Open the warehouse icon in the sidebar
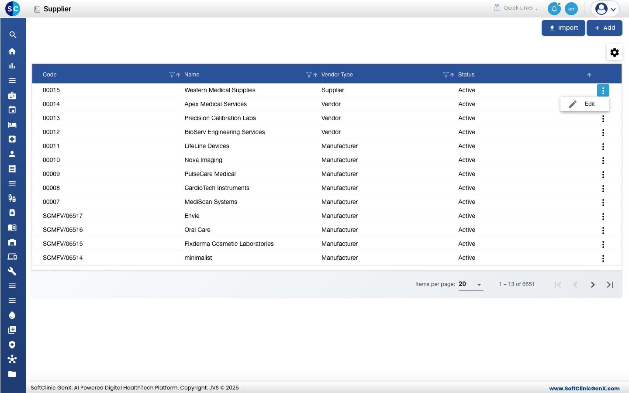The image size is (629, 393). 12,242
